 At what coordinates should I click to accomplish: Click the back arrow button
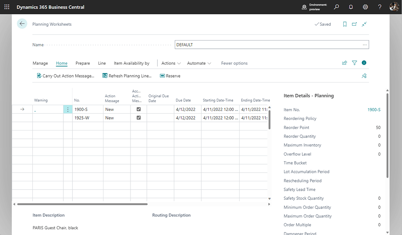(22, 24)
